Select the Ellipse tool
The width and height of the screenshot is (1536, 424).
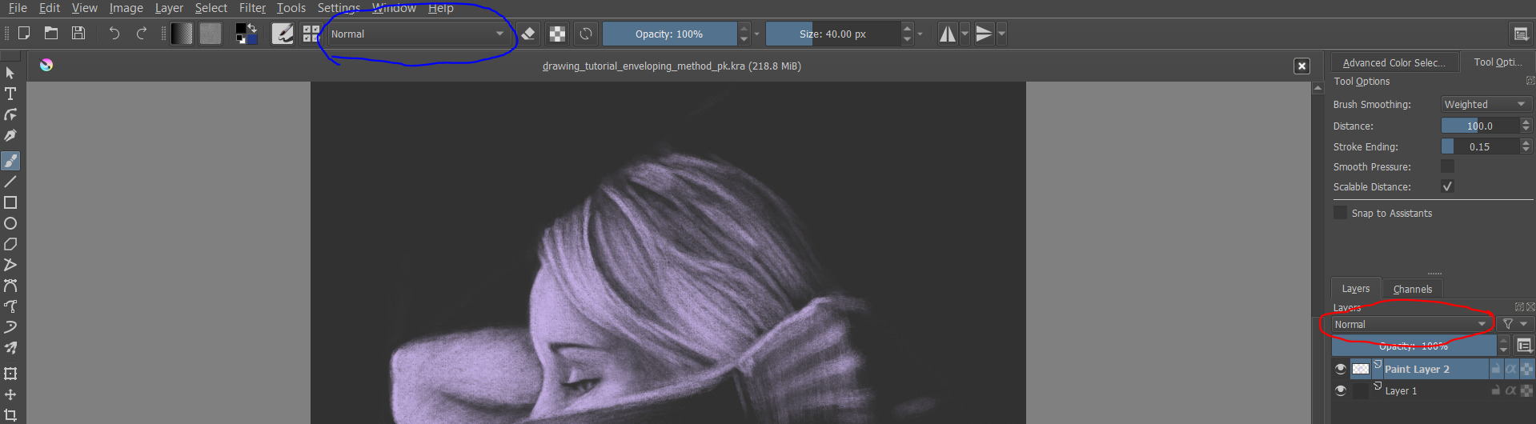10,223
